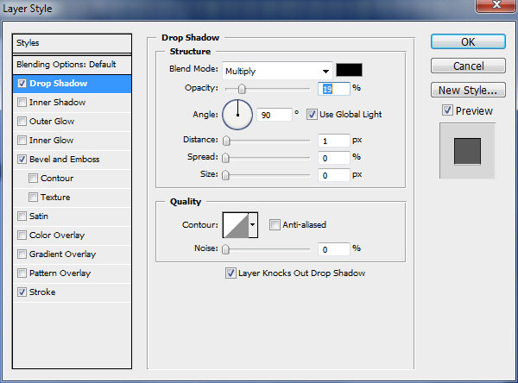Enable the Inner Shadow checkbox
Image resolution: width=518 pixels, height=383 pixels.
[x=22, y=103]
